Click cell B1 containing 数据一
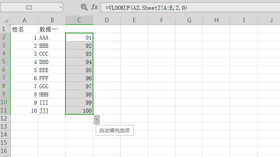 pos(52,29)
